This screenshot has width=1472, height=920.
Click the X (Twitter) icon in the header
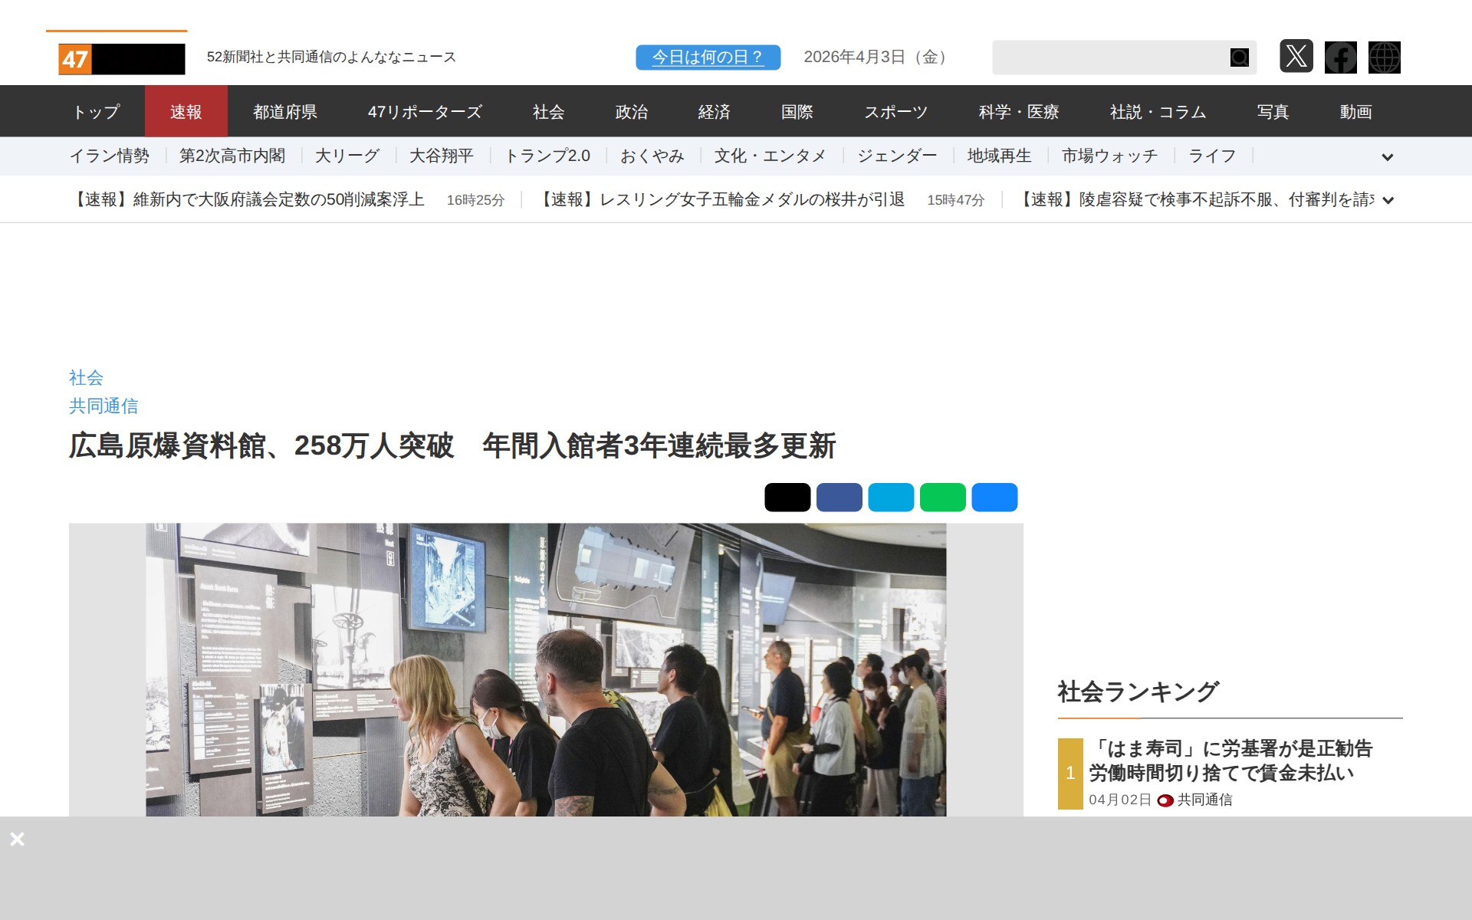(1297, 57)
